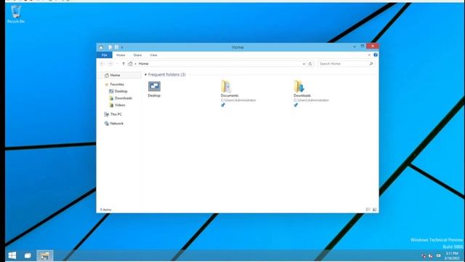Open the Customize Quick Access Toolbar arrow
Viewport: 465px width, 262px height.
click(122, 47)
